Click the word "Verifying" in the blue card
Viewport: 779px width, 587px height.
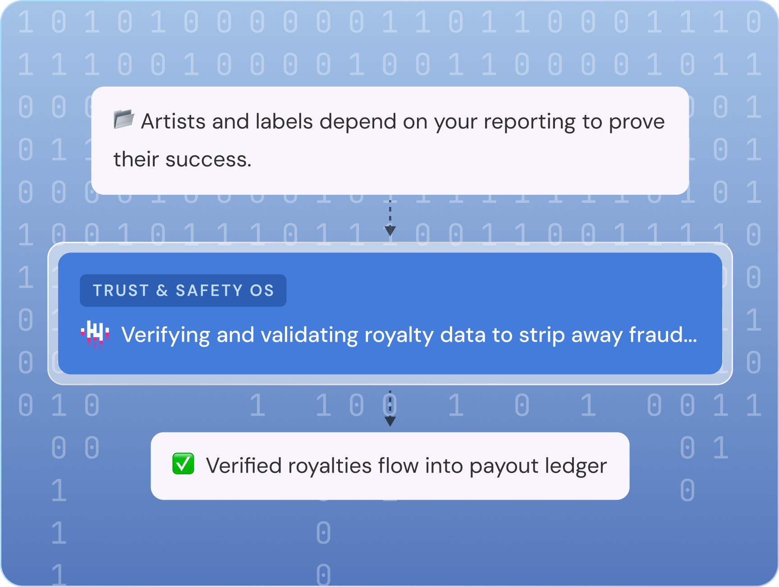(x=165, y=335)
